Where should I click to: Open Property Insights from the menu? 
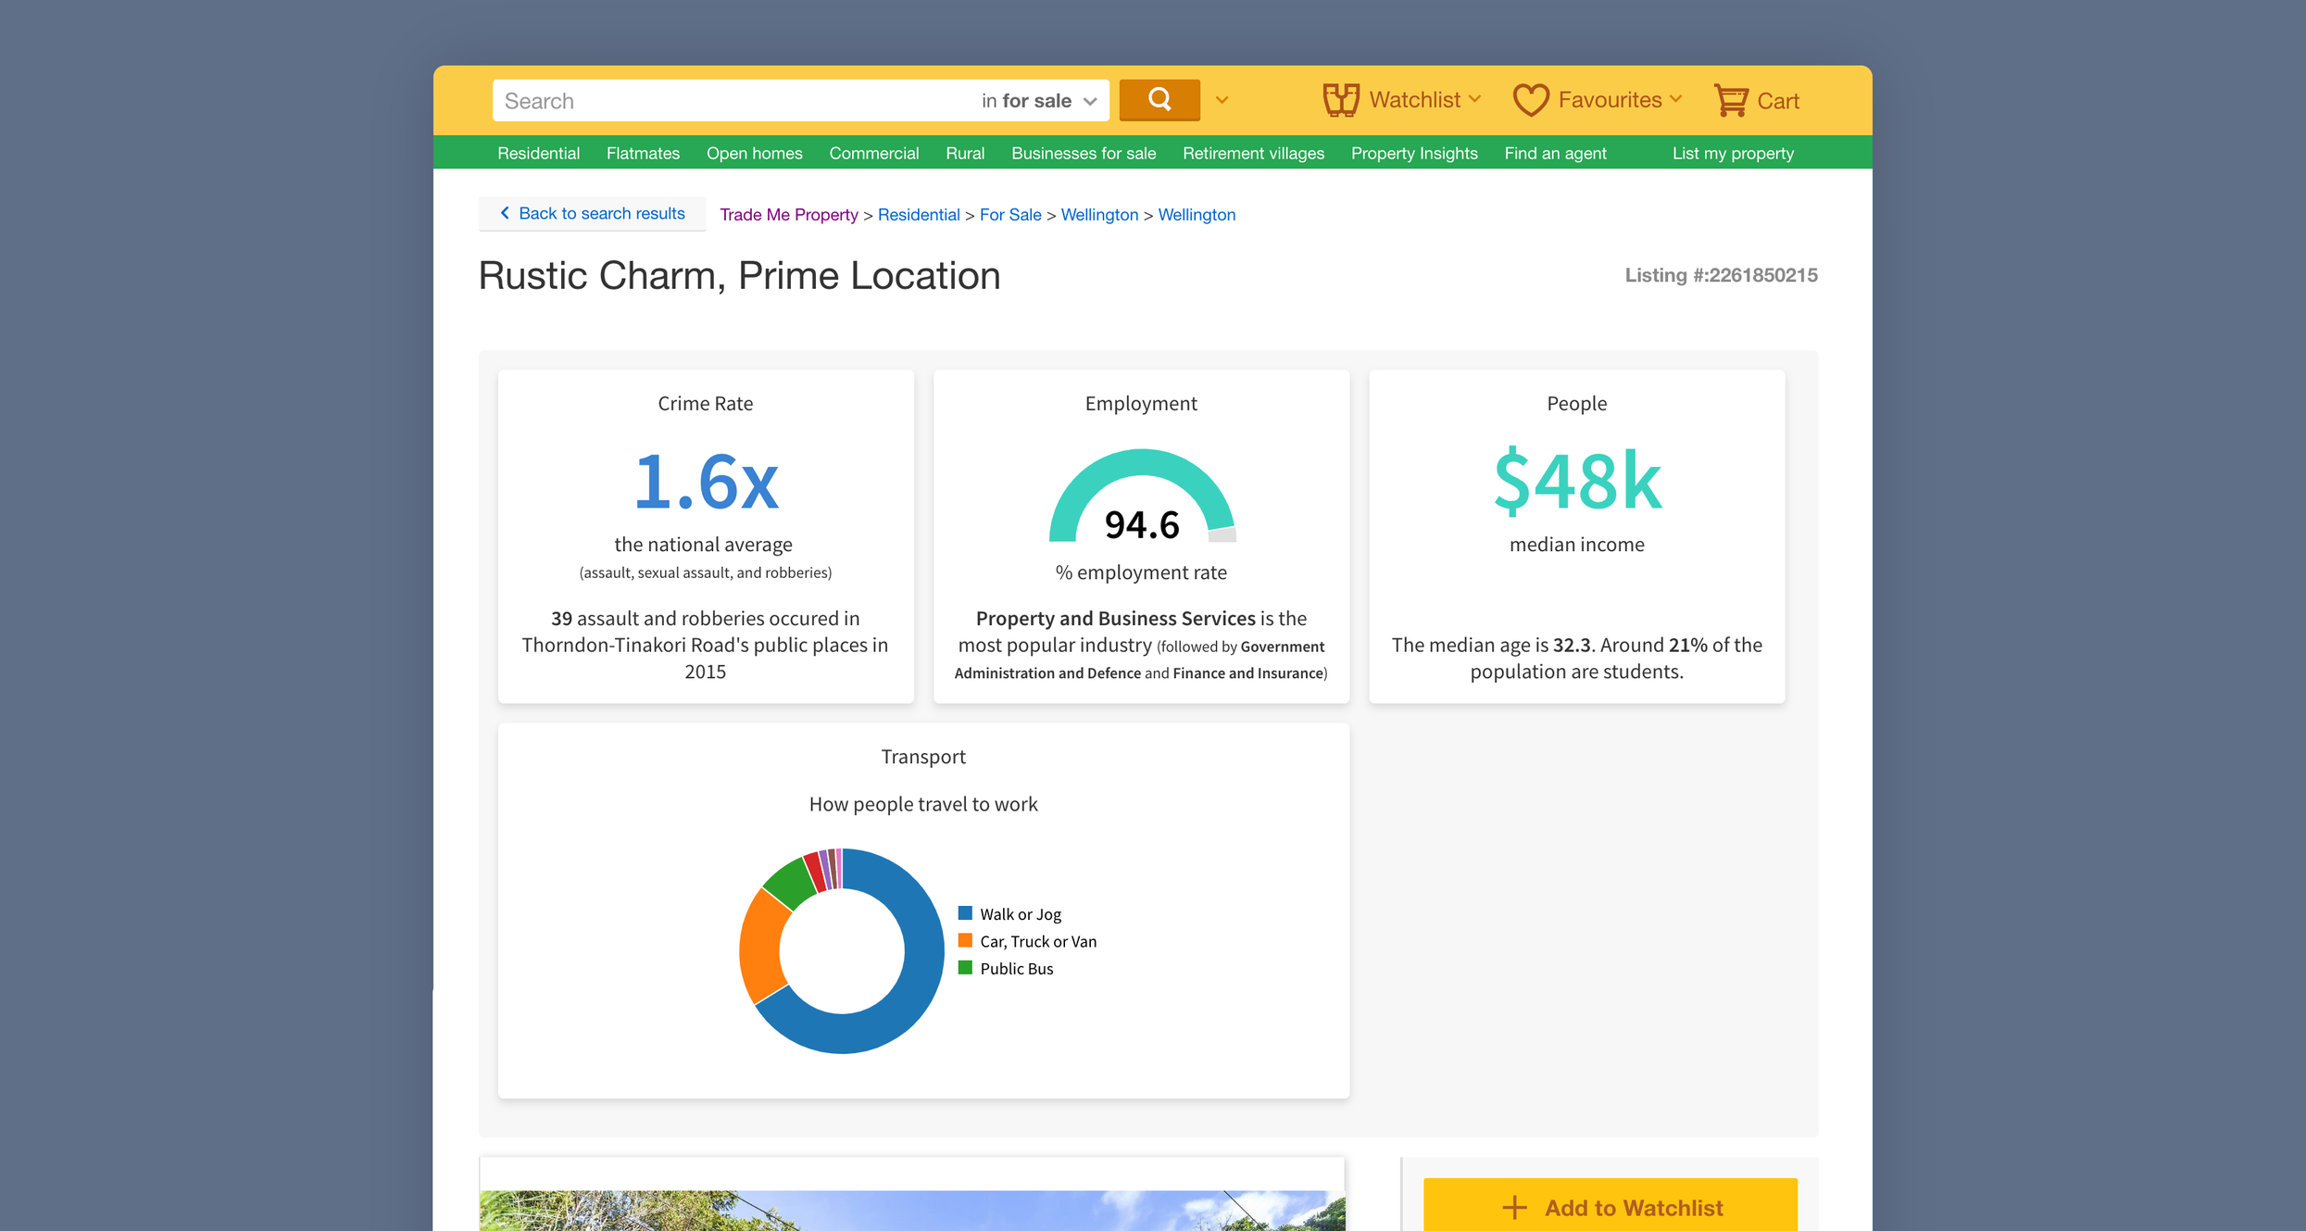coord(1413,153)
